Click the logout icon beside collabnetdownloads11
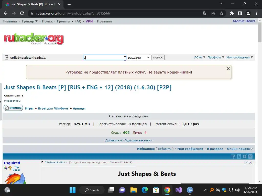This screenshot has width=262, height=196. coord(7,57)
